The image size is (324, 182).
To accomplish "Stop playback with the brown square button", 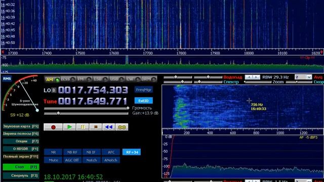I will (x=96, y=127).
